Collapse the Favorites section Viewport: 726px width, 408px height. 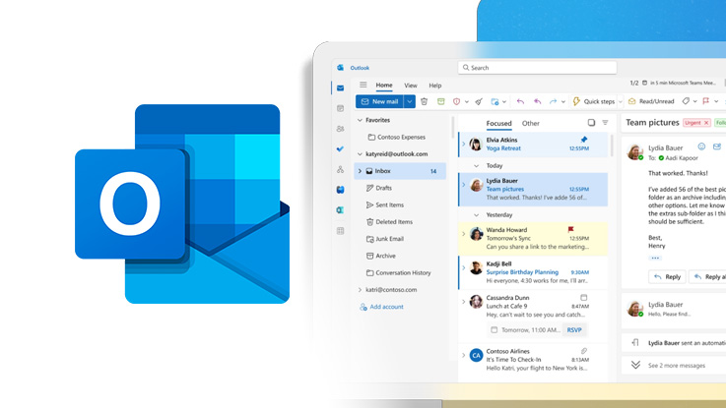[360, 120]
